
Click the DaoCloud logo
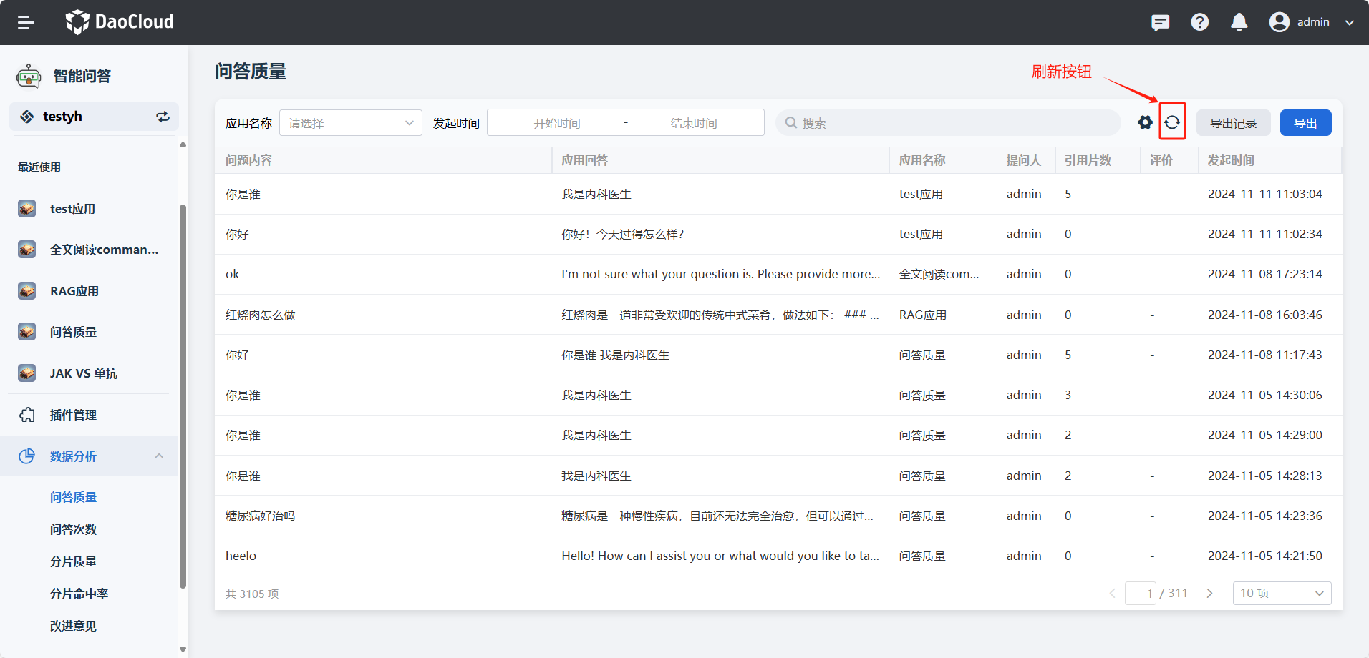coord(120,22)
